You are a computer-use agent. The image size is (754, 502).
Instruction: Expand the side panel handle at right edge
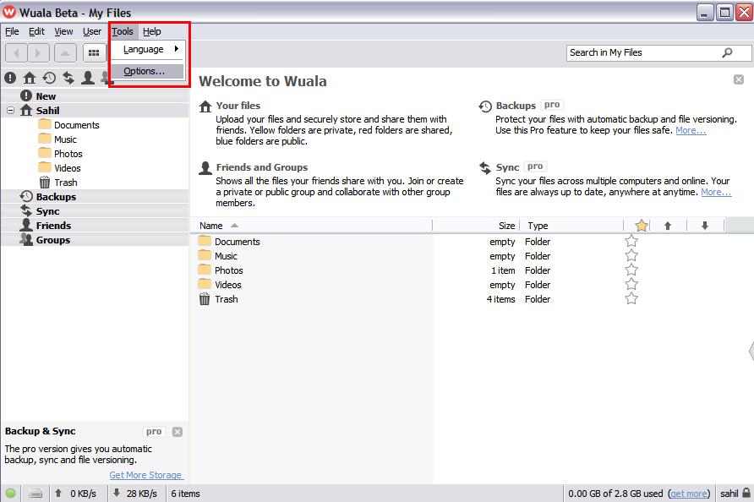(x=751, y=351)
